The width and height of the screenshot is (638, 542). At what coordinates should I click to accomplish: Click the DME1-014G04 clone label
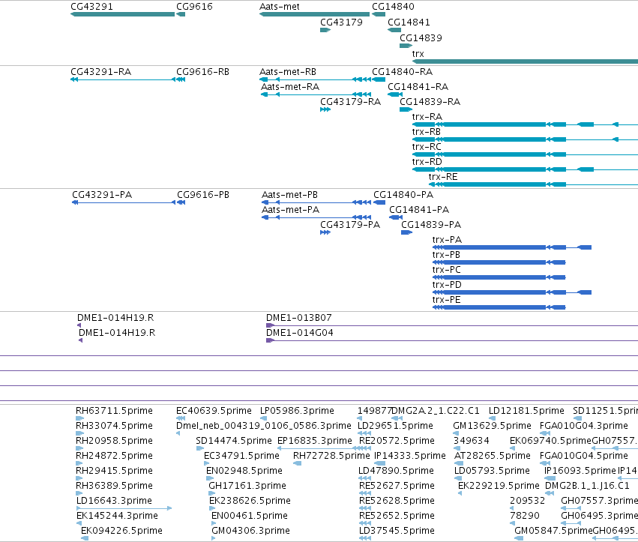299,334
